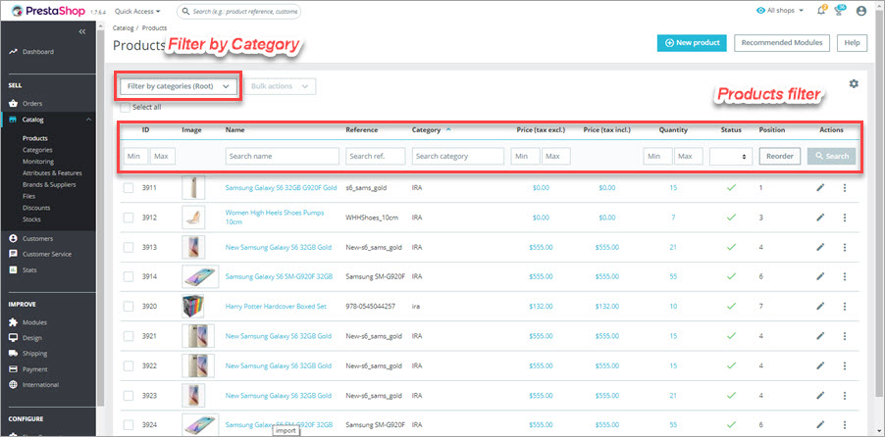Click the Search category input field
This screenshot has width=885, height=437.
click(x=458, y=156)
